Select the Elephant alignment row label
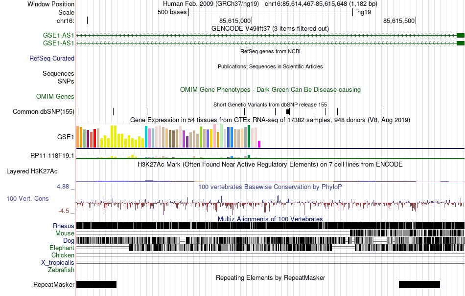This screenshot has height=296, width=465. coord(62,248)
